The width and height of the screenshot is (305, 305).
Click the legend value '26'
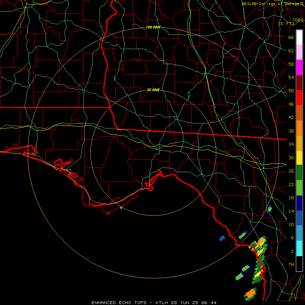pyautogui.click(x=291, y=171)
